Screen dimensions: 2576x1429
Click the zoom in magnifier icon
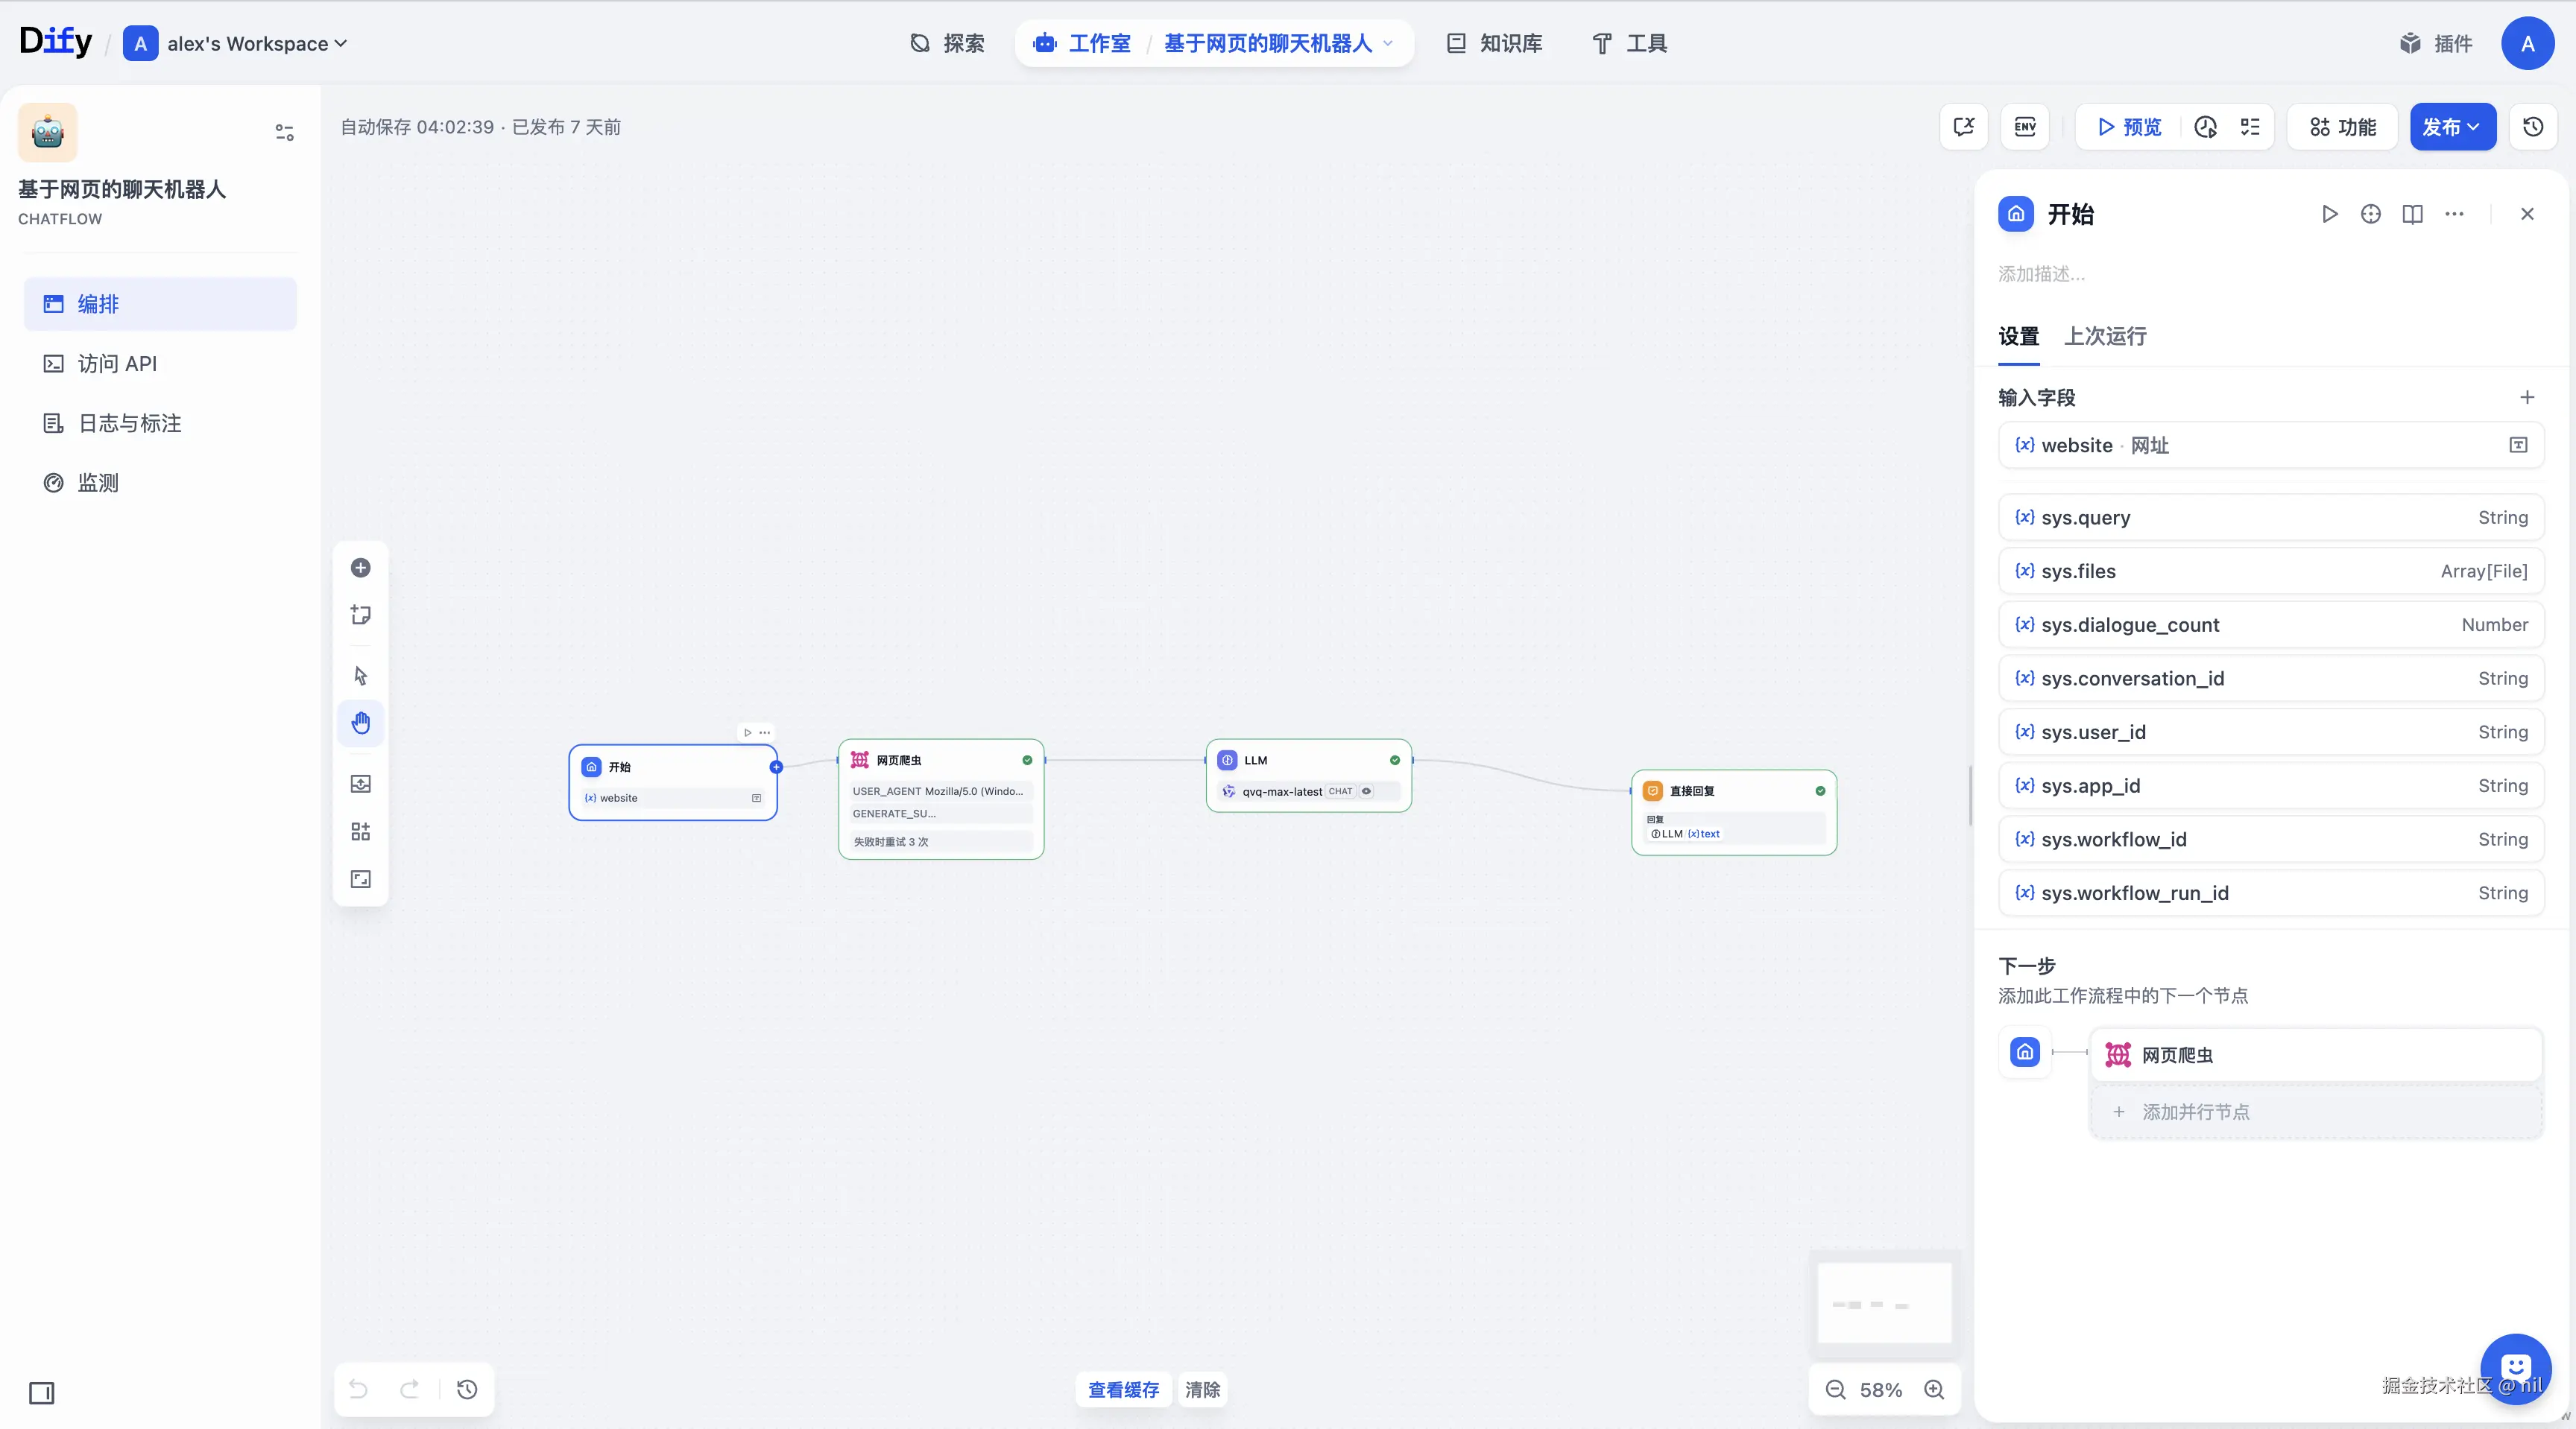pyautogui.click(x=1934, y=1390)
